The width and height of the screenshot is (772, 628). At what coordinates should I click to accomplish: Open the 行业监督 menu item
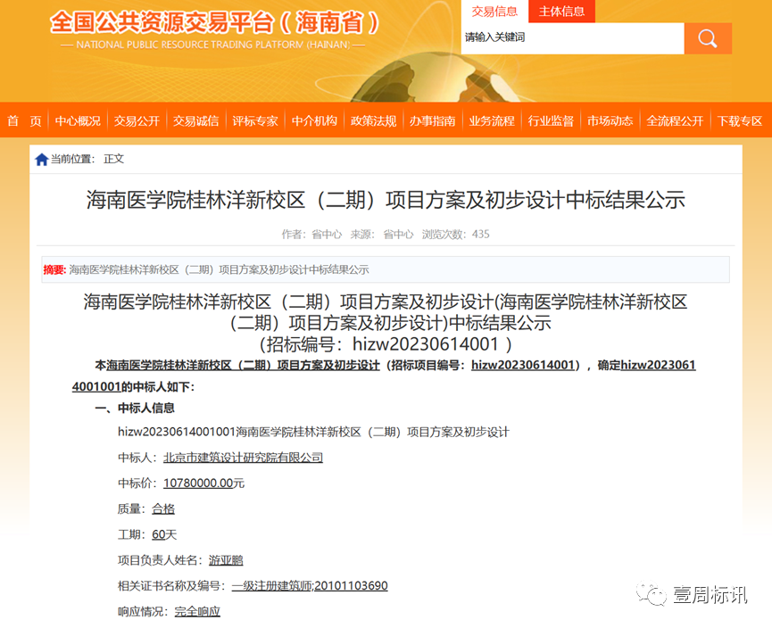tap(551, 120)
